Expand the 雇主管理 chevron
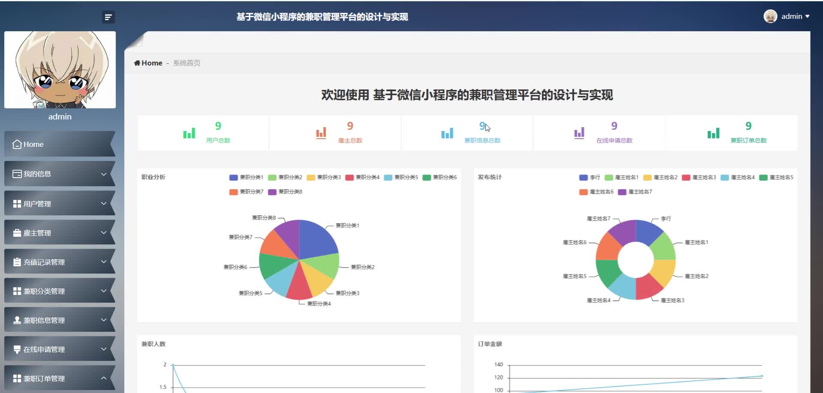Image resolution: width=823 pixels, height=393 pixels. point(104,232)
